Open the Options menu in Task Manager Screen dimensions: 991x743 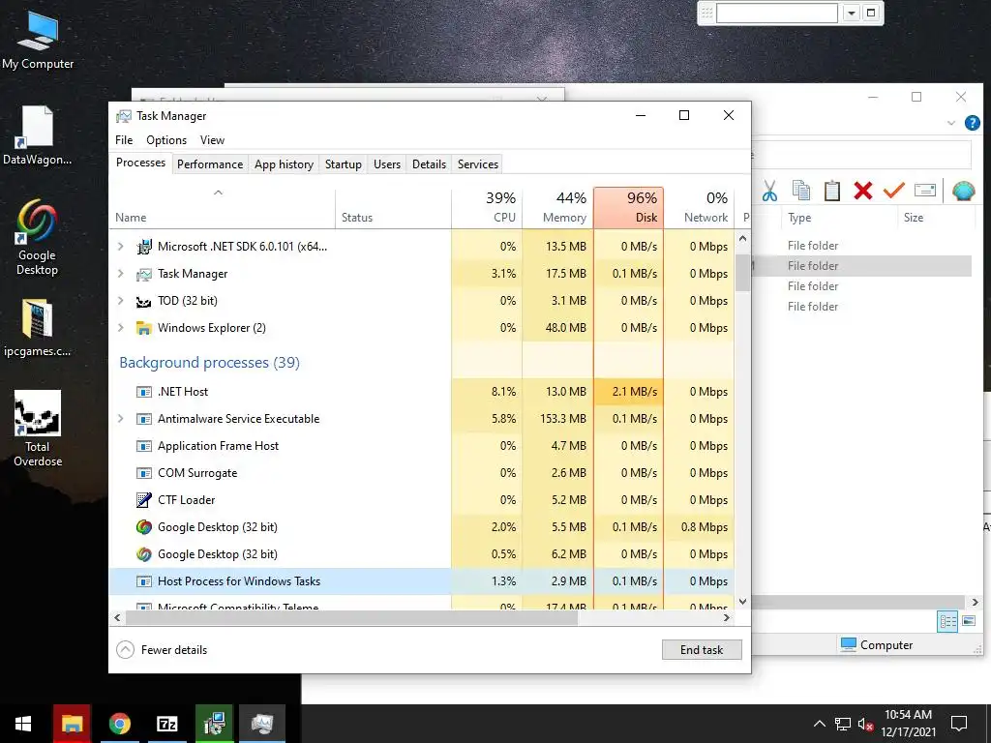pos(166,140)
